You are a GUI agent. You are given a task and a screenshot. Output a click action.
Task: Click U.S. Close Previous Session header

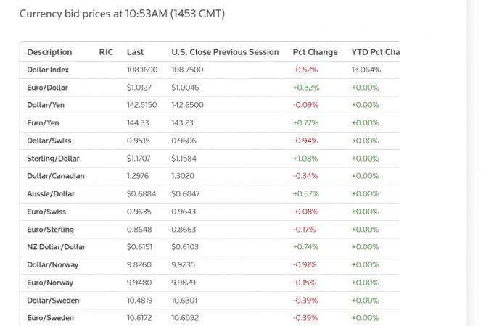click(x=225, y=52)
